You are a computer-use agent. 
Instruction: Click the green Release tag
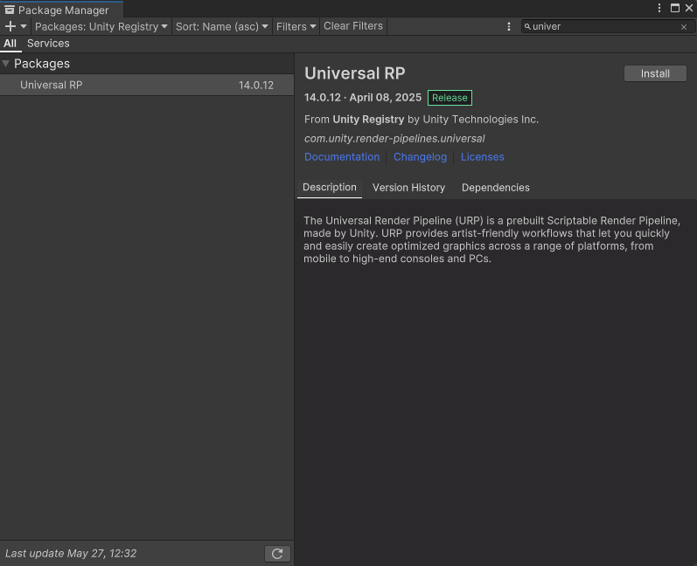[450, 98]
